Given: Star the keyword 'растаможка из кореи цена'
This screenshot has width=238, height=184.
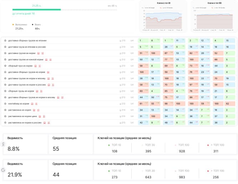Looking at the screenshot, I should point(5,116).
